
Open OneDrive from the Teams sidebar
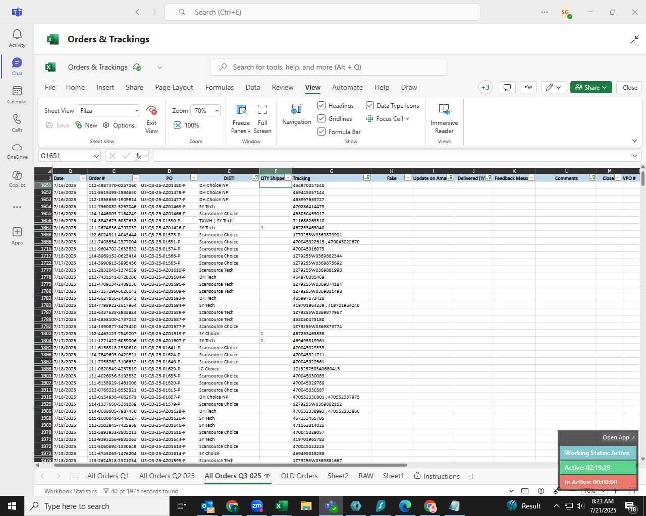tap(17, 151)
